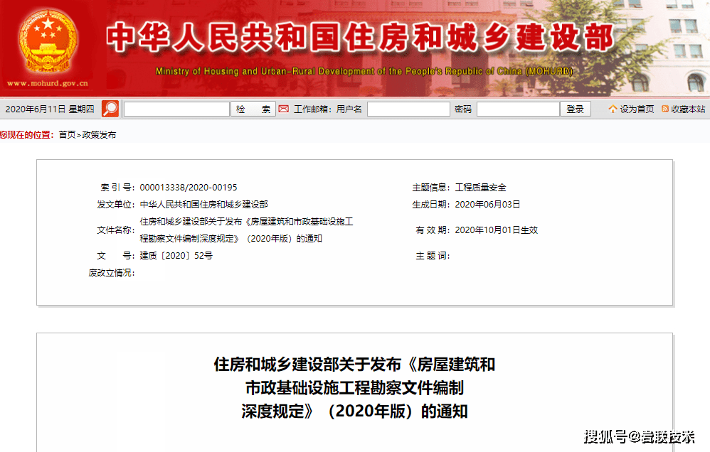This screenshot has height=452, width=710.
Task: Click the 您现在的位置 label
Action: point(27,135)
